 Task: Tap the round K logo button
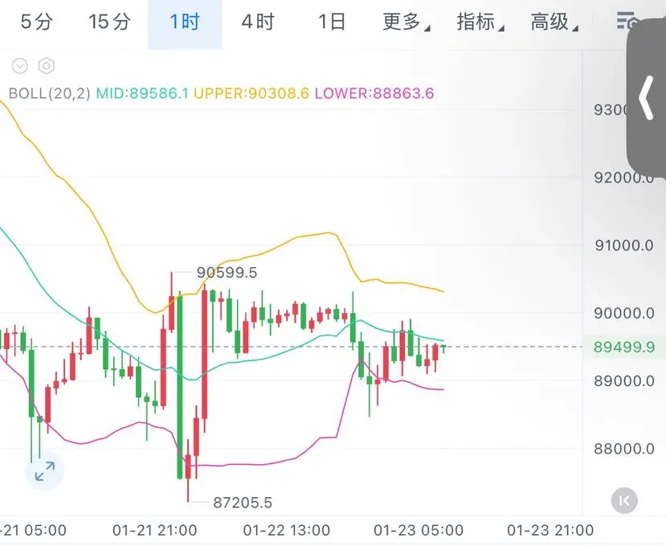click(624, 500)
